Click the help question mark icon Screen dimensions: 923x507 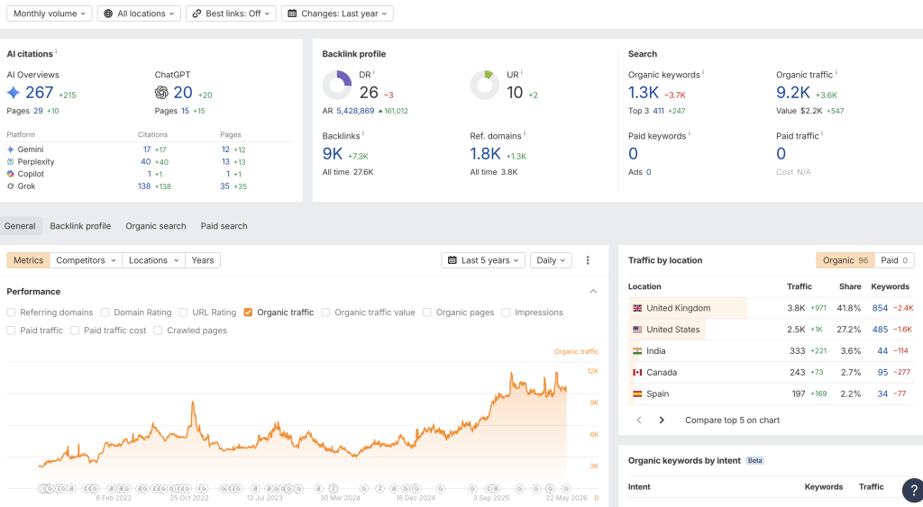[913, 490]
